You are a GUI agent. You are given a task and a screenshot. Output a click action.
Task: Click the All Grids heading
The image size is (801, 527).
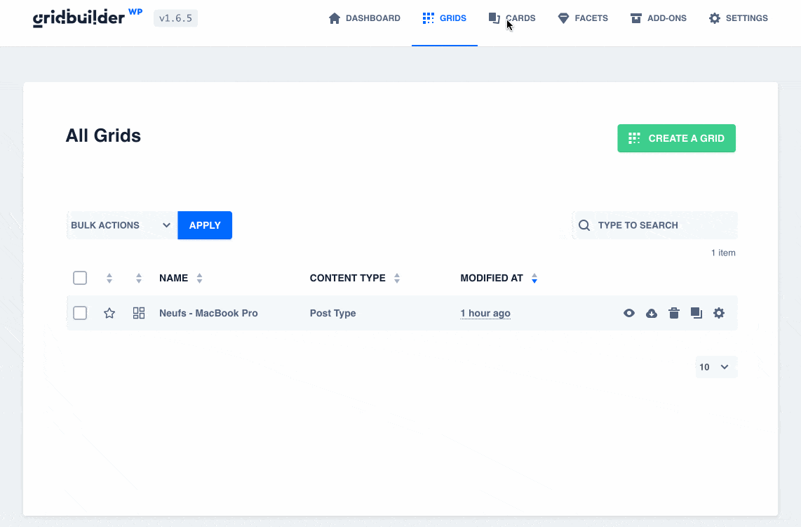click(x=103, y=136)
